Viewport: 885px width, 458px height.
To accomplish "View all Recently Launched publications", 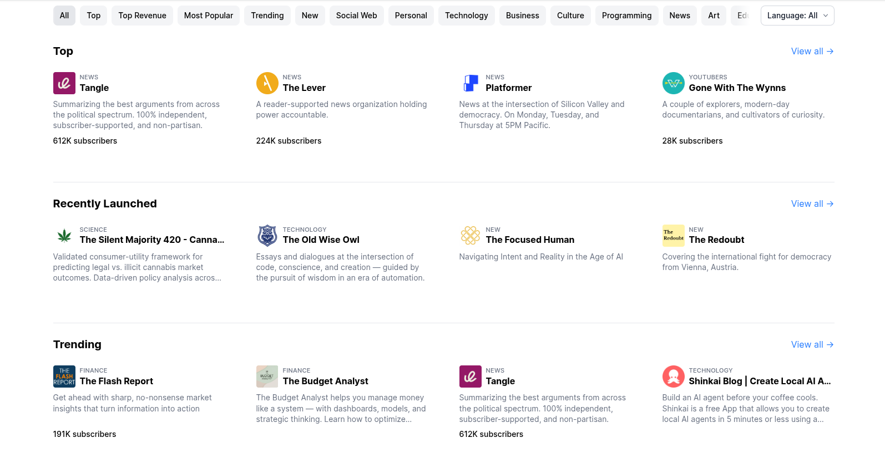I will point(812,203).
